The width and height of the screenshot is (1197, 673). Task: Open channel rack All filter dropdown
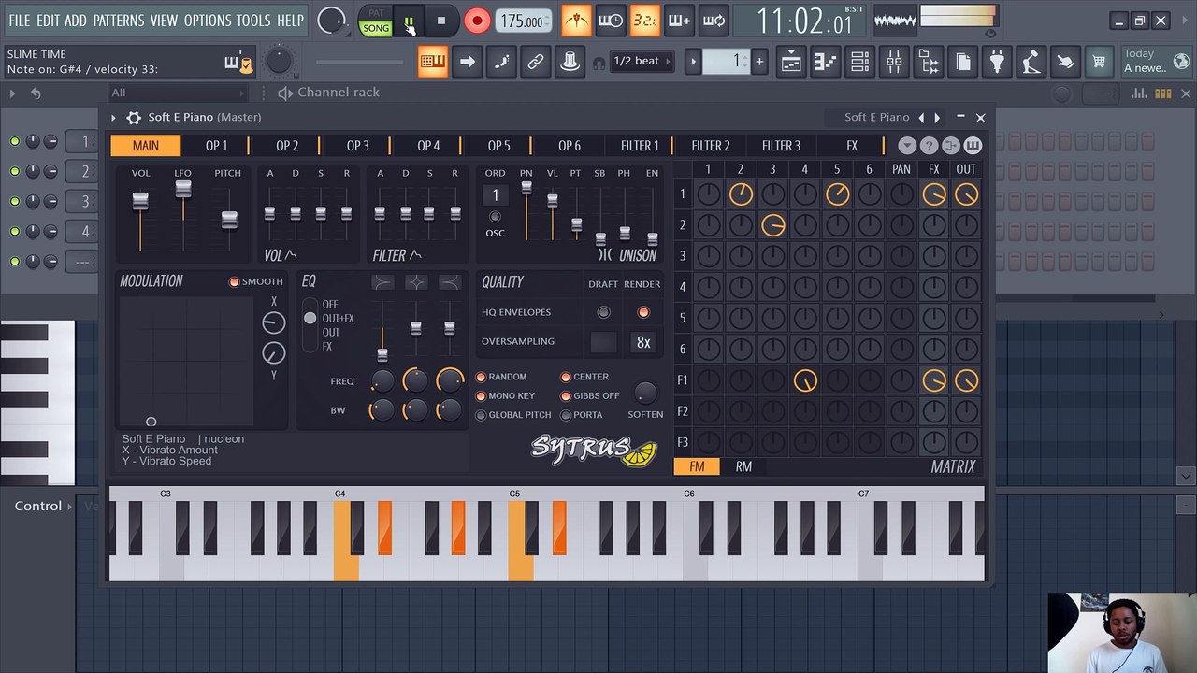coord(178,93)
